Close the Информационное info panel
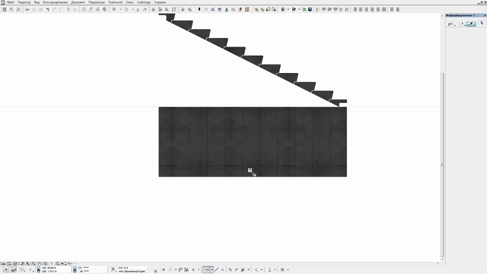This screenshot has height=274, width=487. click(485, 15)
